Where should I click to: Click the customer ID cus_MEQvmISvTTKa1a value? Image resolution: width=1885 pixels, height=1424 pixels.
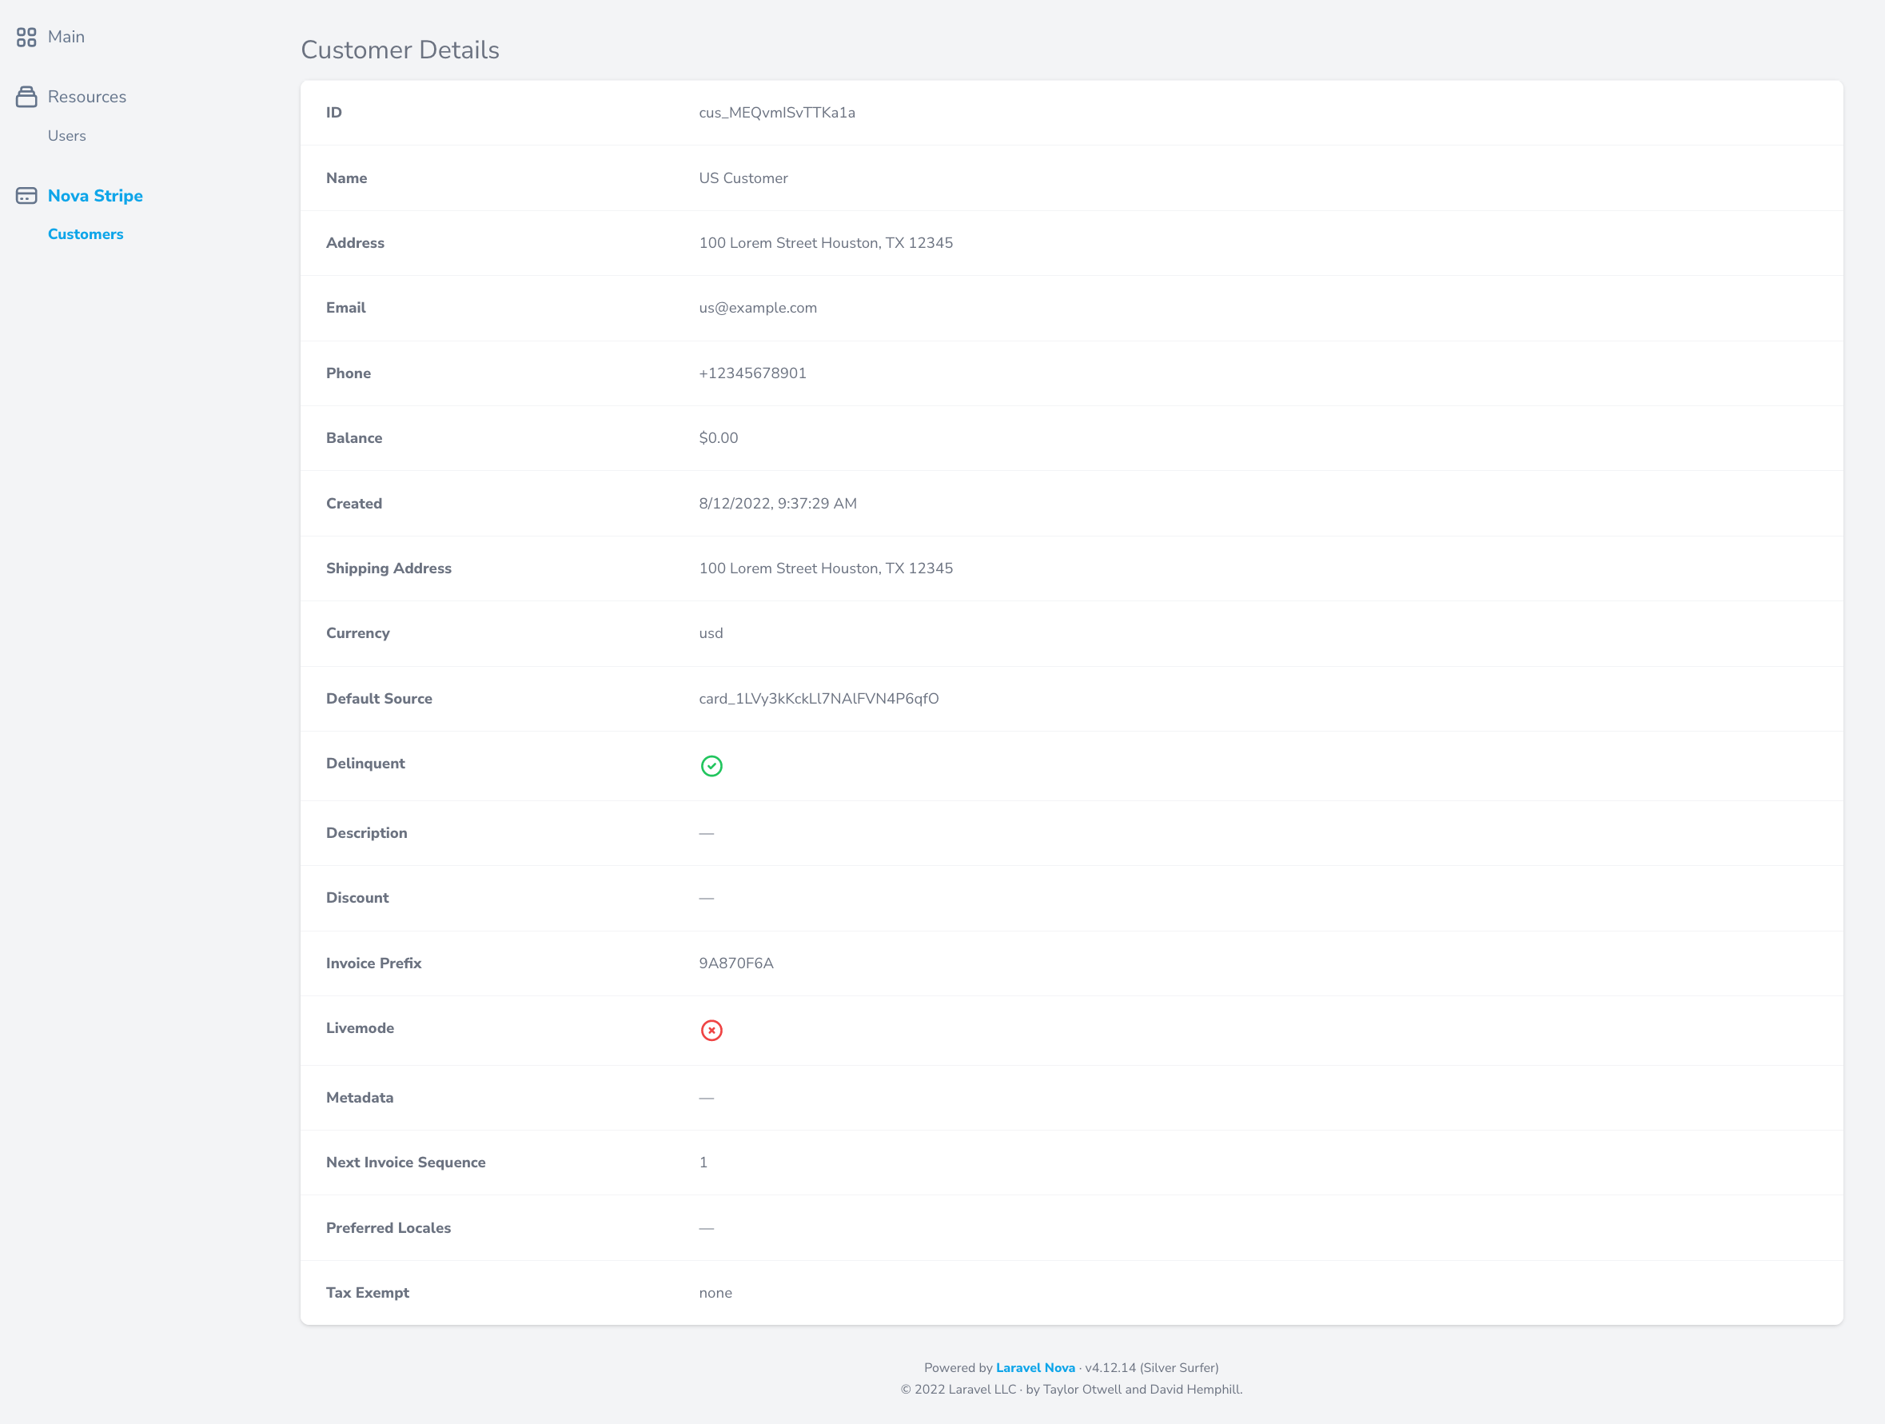click(776, 113)
